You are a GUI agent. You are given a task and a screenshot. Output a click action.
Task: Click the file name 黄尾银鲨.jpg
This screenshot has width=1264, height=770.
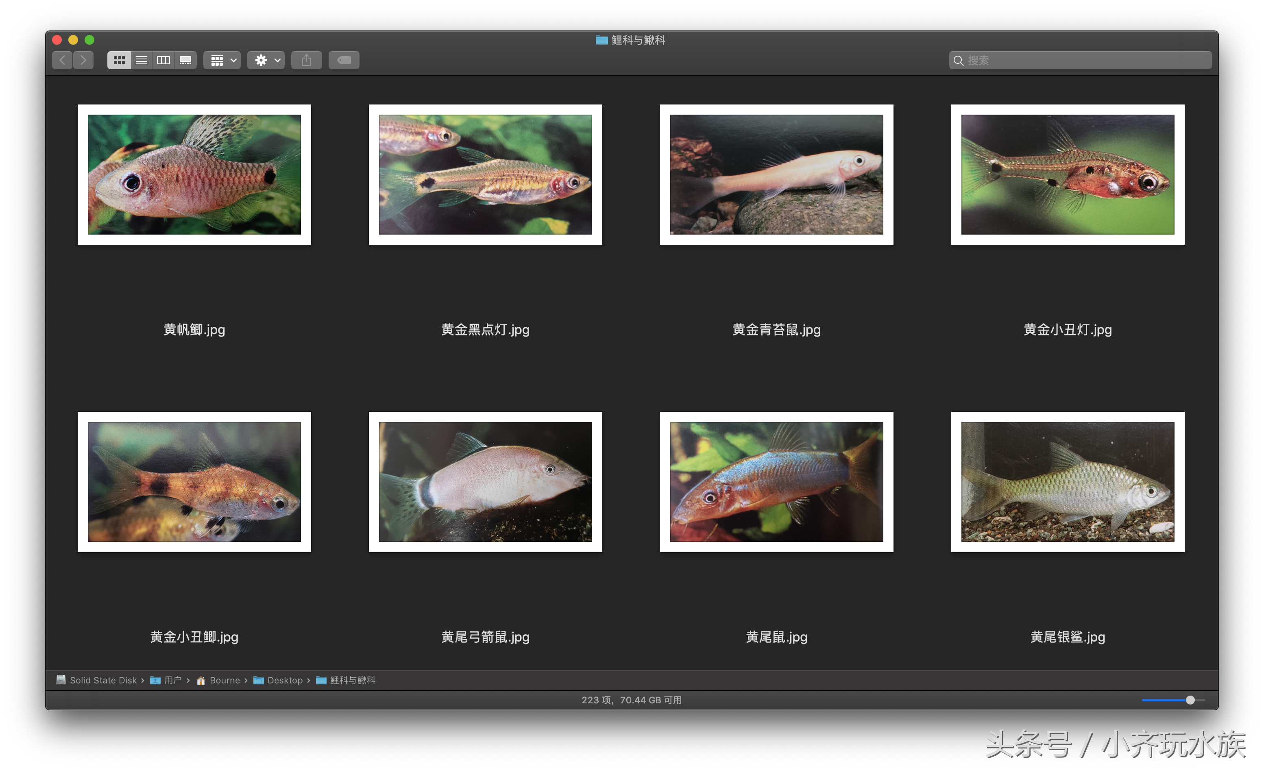click(1068, 637)
